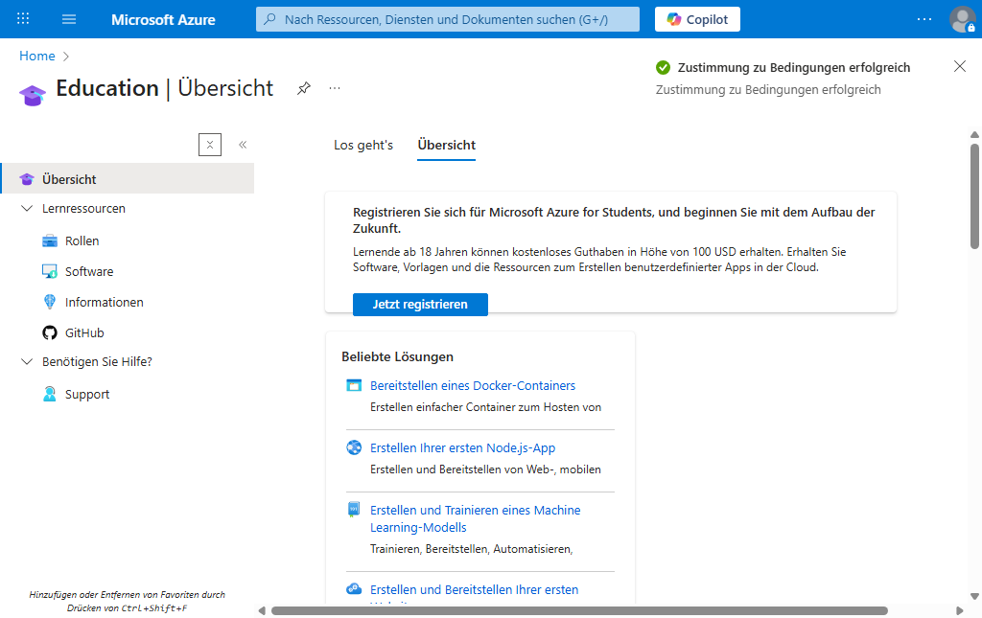This screenshot has width=982, height=618.
Task: Click the Machine Learning model icon
Action: 354,509
